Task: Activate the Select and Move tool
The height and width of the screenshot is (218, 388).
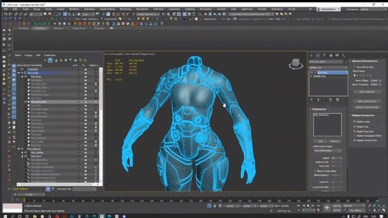Action: tap(65, 15)
